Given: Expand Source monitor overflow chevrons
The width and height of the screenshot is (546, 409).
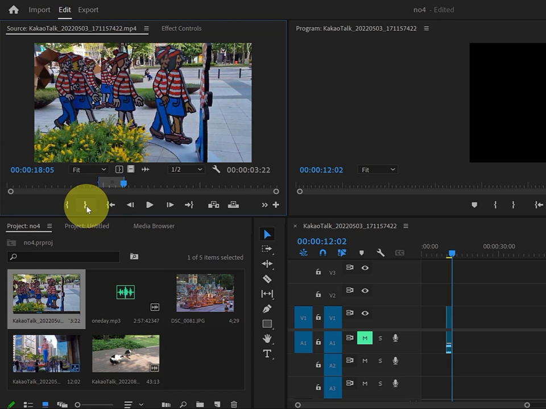Looking at the screenshot, I should pos(264,205).
